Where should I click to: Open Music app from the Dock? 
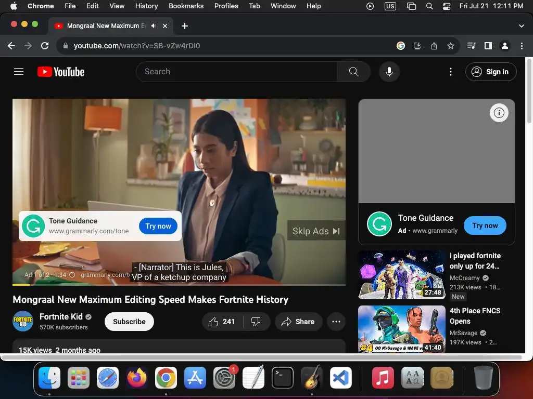pyautogui.click(x=383, y=378)
